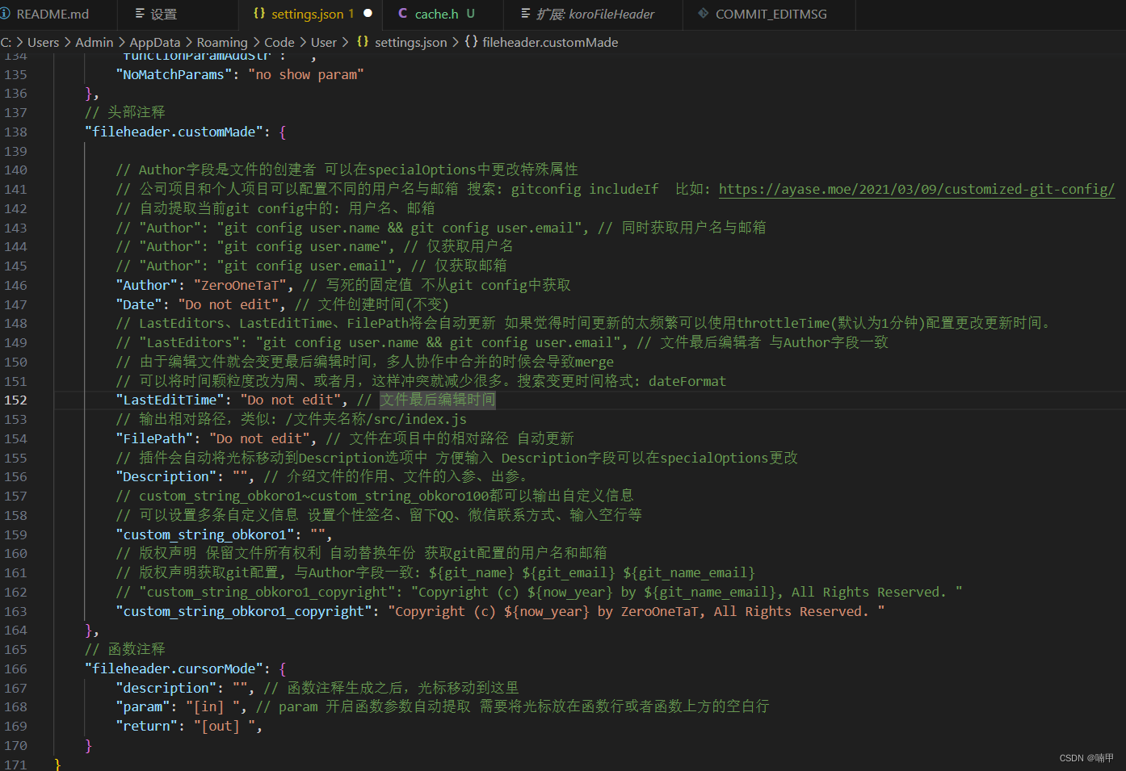This screenshot has height=771, width=1126.
Task: Click the extension icon on the koroFileHeader tab
Action: click(x=526, y=14)
